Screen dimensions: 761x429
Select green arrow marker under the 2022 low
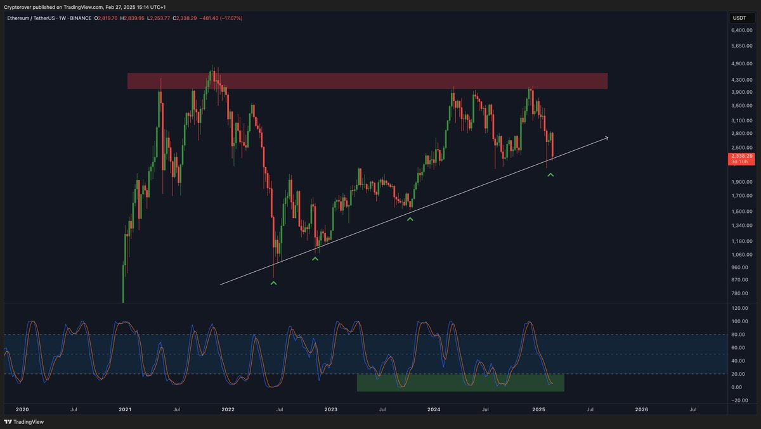tap(273, 283)
